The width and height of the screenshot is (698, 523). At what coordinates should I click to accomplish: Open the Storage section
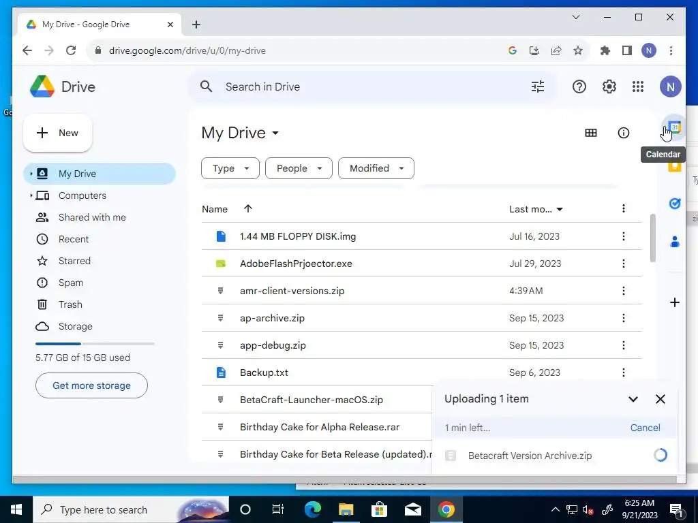click(75, 326)
